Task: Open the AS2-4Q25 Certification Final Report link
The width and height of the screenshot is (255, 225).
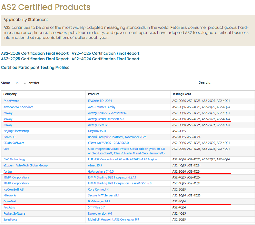Action: 105,54
